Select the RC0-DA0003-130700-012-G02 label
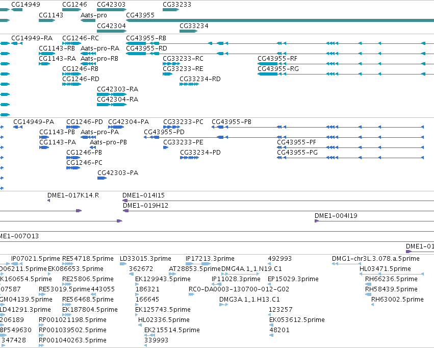434x348 pixels. [x=239, y=289]
